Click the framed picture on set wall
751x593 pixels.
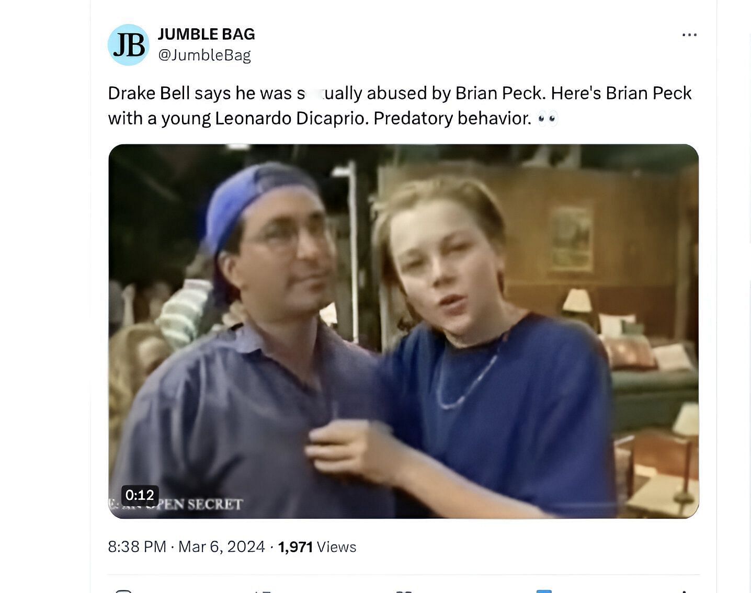click(x=571, y=238)
